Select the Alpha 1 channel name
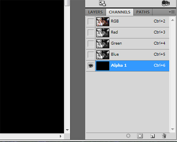 click(x=119, y=65)
